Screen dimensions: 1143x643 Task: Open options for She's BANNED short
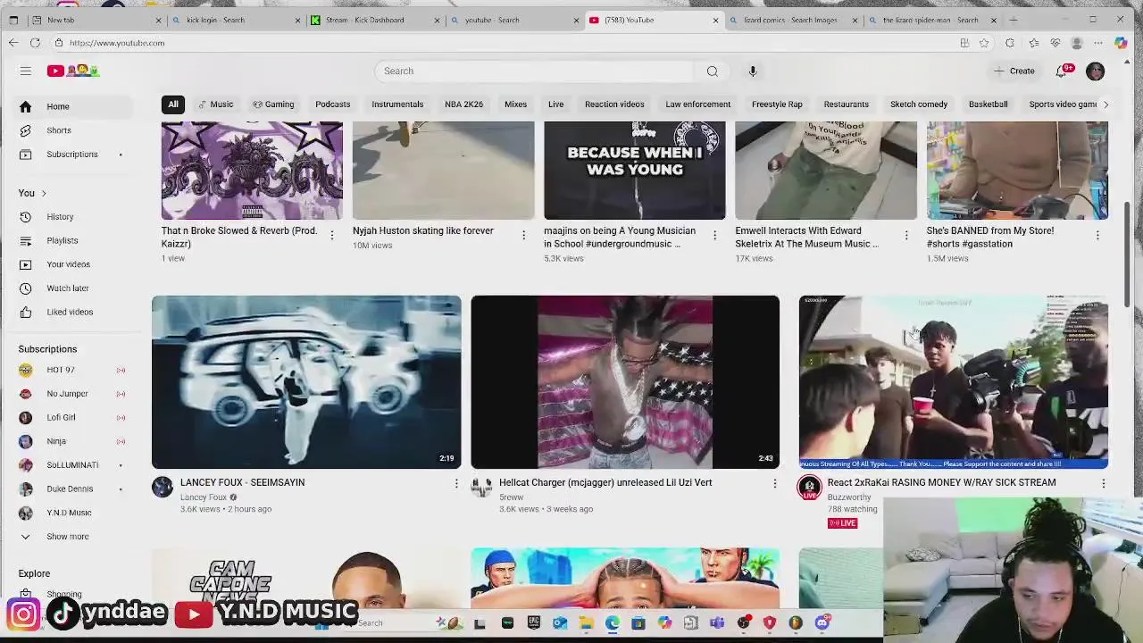coord(1097,235)
